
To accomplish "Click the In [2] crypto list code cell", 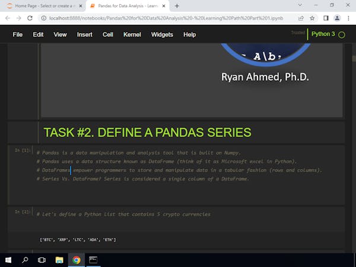I will 123,214.
